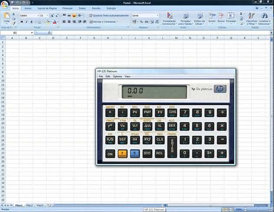The width and height of the screenshot is (274, 212).
Task: Click the HP logo on the calculator
Action: point(220,89)
